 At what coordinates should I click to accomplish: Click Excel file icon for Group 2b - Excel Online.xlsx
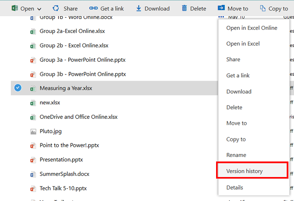(x=33, y=45)
